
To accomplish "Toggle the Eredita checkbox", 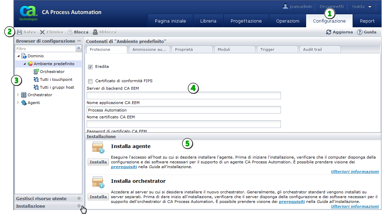I will click(90, 67).
